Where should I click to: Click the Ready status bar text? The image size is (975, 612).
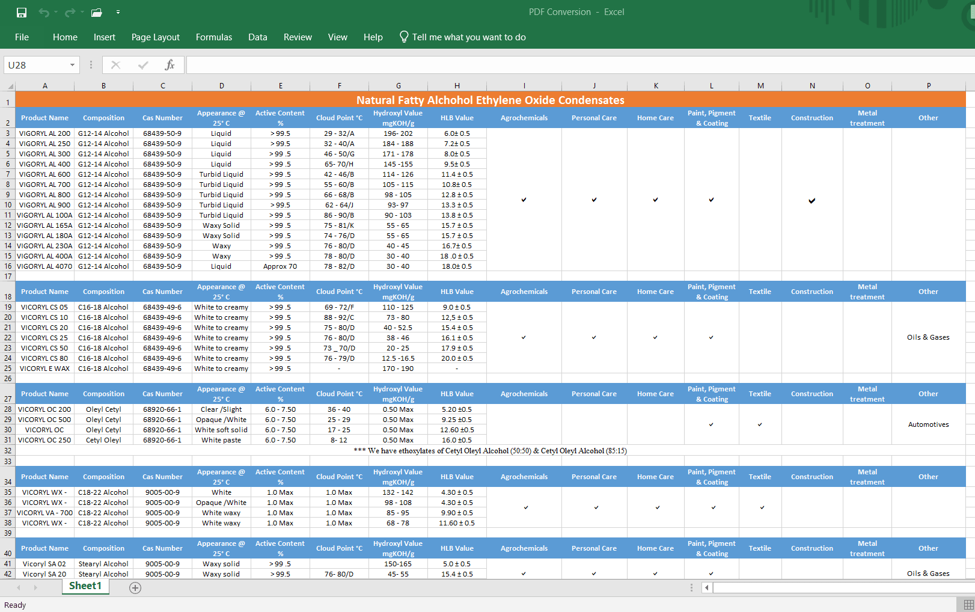click(x=15, y=605)
